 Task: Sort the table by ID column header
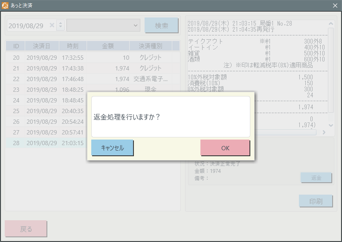(x=16, y=46)
